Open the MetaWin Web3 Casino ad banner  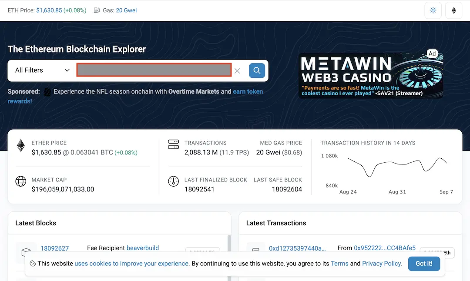(371, 76)
